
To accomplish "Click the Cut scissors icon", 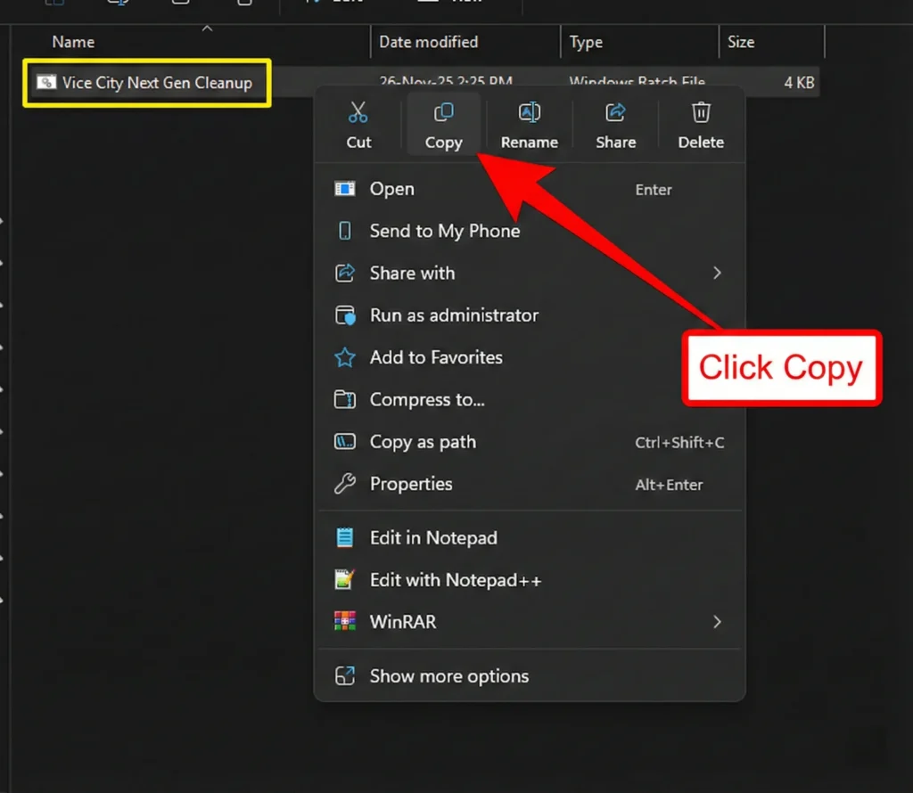I will click(x=358, y=113).
